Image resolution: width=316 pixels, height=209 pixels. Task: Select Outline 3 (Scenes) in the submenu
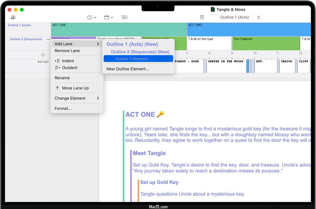132,59
